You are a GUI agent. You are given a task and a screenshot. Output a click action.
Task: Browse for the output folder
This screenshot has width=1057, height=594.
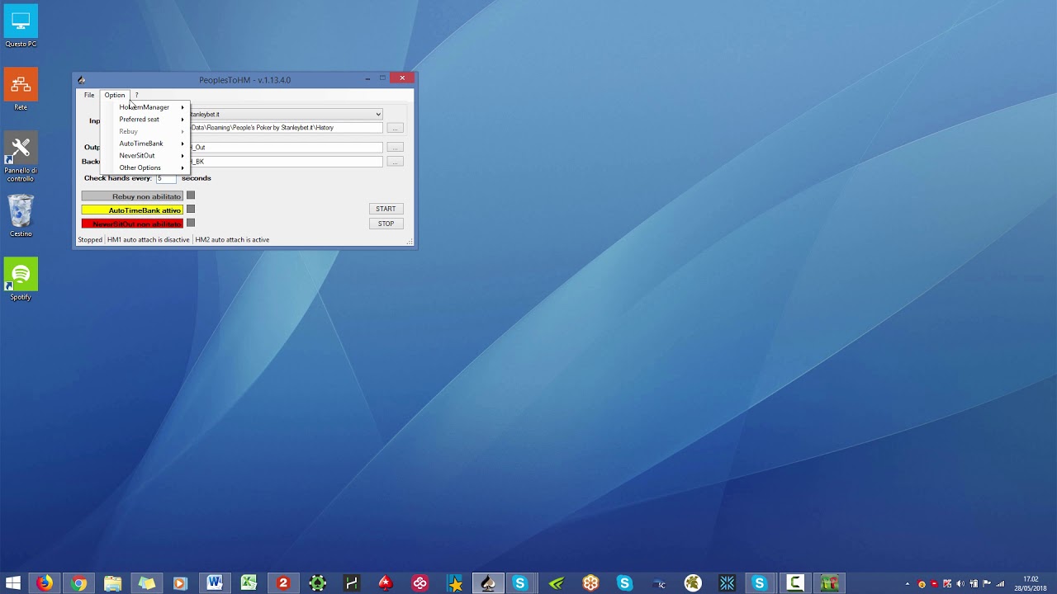[396, 148]
